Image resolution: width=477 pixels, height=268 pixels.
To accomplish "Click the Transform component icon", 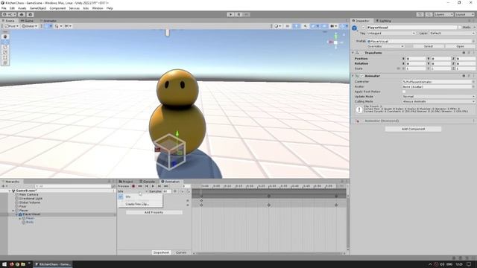I will tap(358, 53).
